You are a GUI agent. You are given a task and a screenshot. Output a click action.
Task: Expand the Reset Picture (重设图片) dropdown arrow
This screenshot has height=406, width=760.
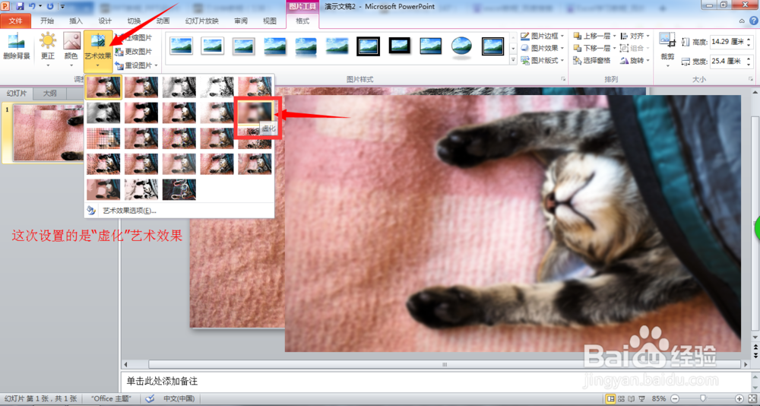[156, 65]
